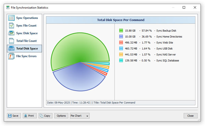Click the chart title Total Disk Space Per Command
The width and height of the screenshot is (205, 126).
[121, 20]
